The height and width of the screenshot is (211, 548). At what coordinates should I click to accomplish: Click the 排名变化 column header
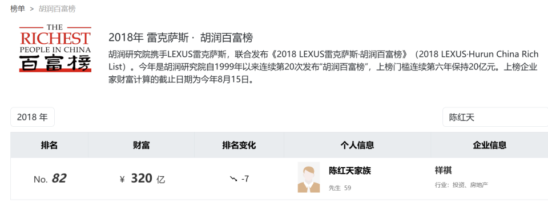pyautogui.click(x=239, y=145)
